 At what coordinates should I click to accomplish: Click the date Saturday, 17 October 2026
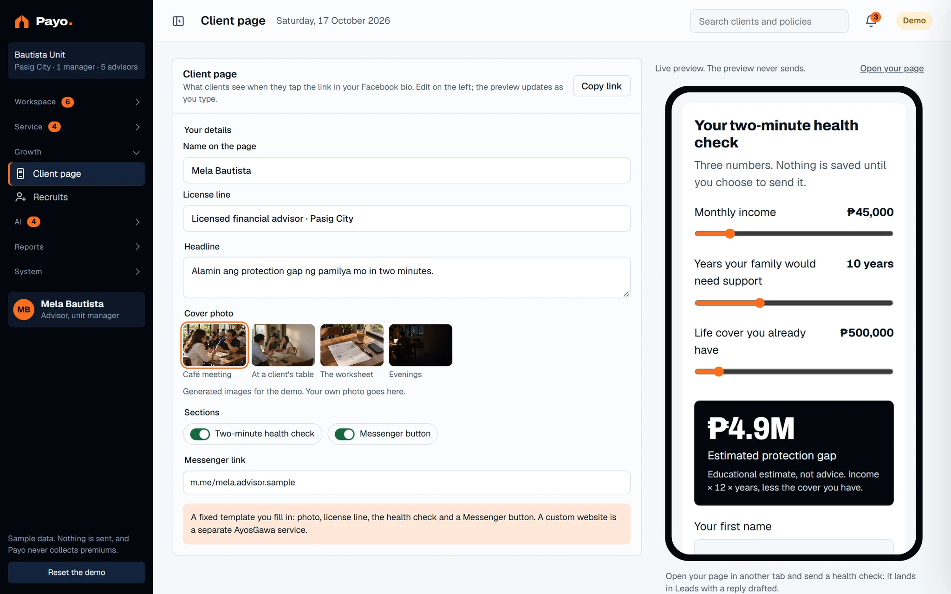click(333, 21)
